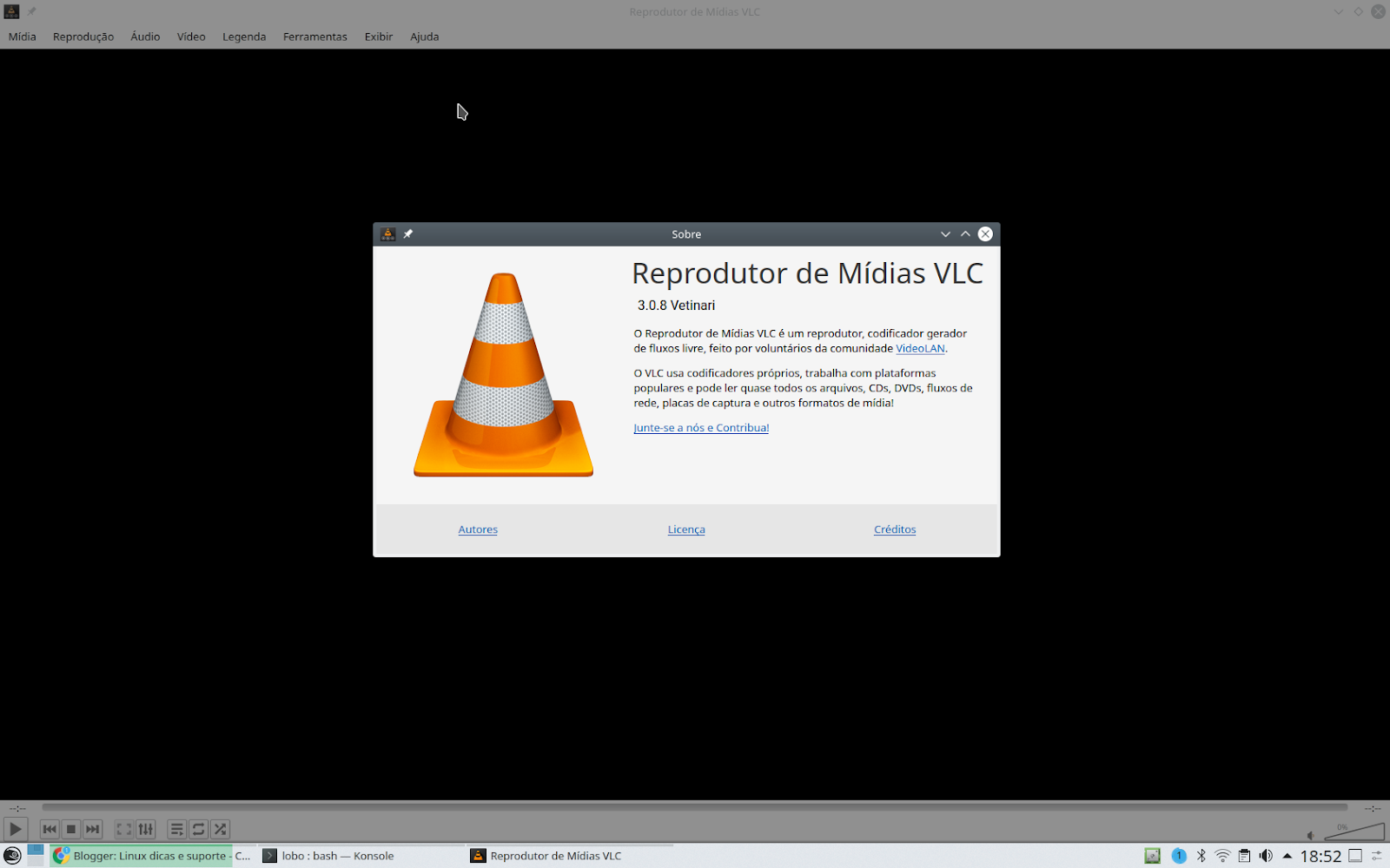The height and width of the screenshot is (868, 1390).
Task: View the Licença text
Action: 686,529
